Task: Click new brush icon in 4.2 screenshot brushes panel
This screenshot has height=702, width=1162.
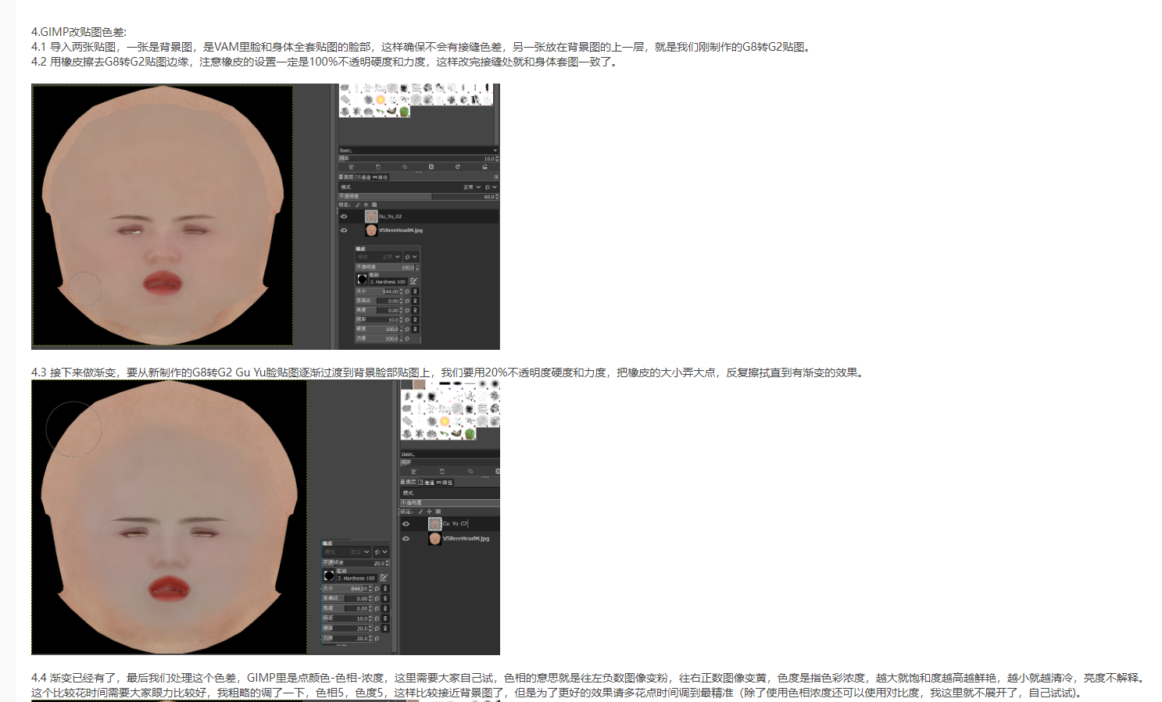Action: point(378,167)
